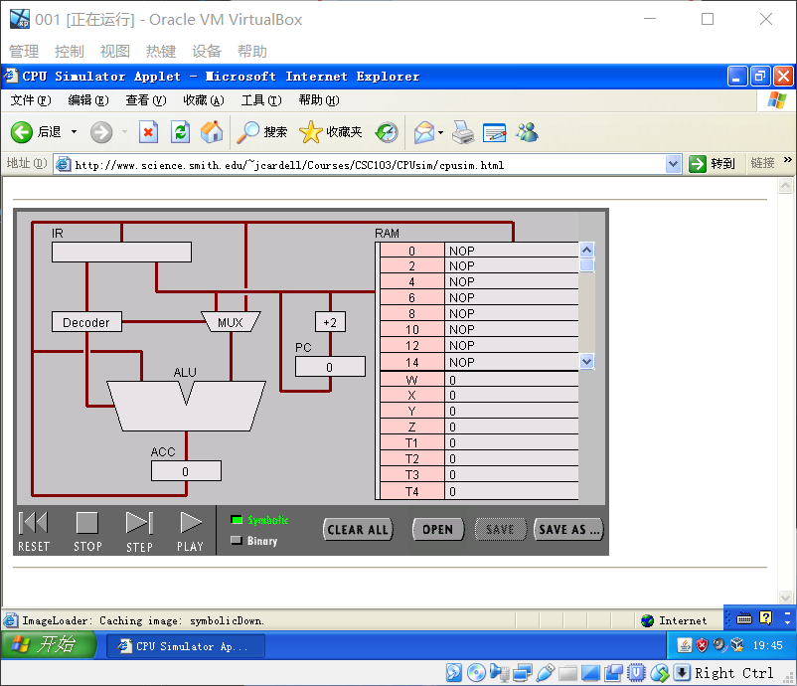Select Binary display mode
This screenshot has width=797, height=686.
click(237, 542)
